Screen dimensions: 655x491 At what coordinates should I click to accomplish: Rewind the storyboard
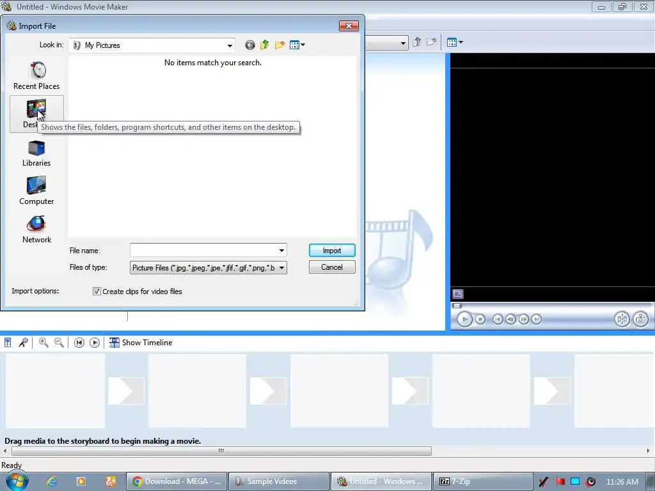click(x=79, y=343)
